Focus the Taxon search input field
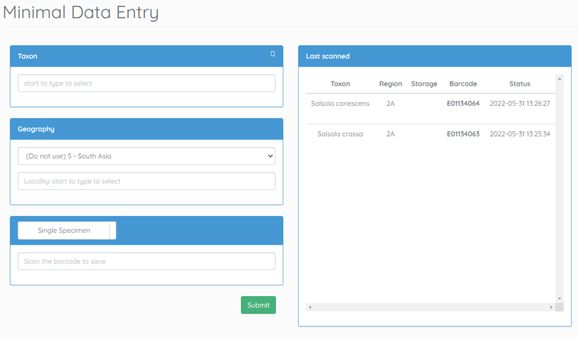The height and width of the screenshot is (337, 579). coord(147,84)
